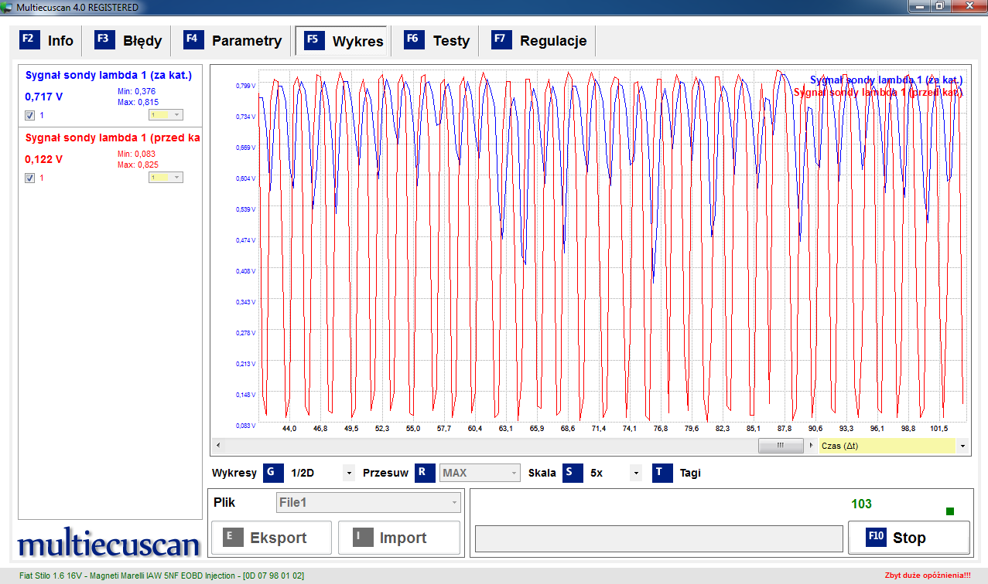Open the MAX Przesuw dropdown
The image size is (988, 584).
point(480,473)
